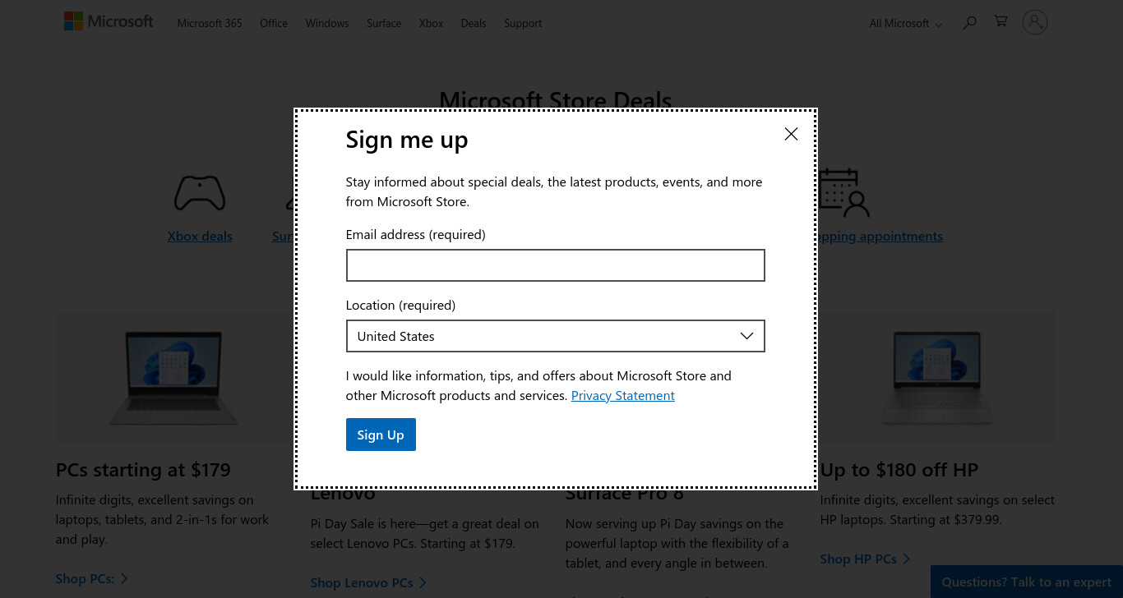Click the Microsoft Store Deals page heading
Screen dimensions: 1123x598
click(555, 99)
